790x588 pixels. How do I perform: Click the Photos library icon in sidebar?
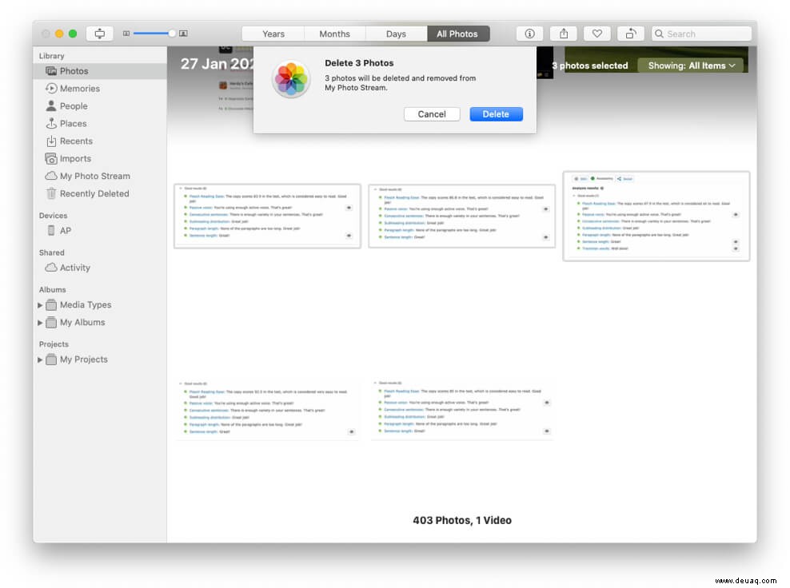point(51,71)
